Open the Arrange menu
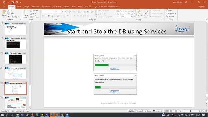 pos(139,13)
